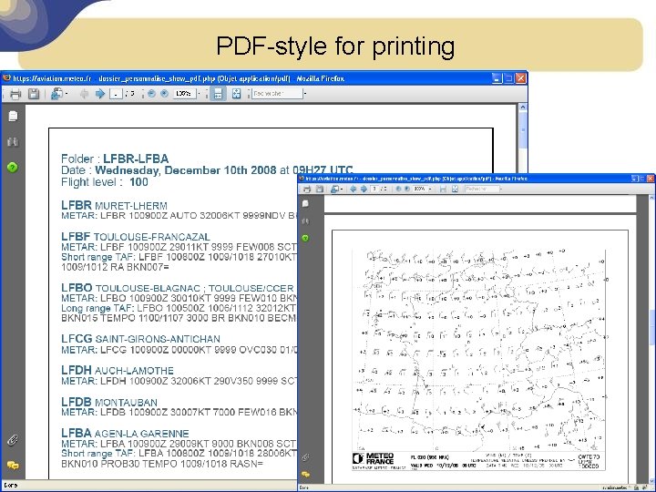656x492 pixels.
Task: Open the Pages panel in the front window sidebar
Action: [305, 203]
